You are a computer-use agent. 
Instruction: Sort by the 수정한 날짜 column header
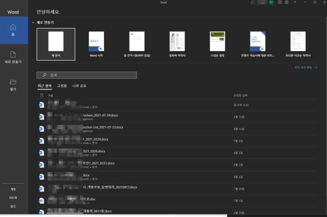click(x=240, y=95)
